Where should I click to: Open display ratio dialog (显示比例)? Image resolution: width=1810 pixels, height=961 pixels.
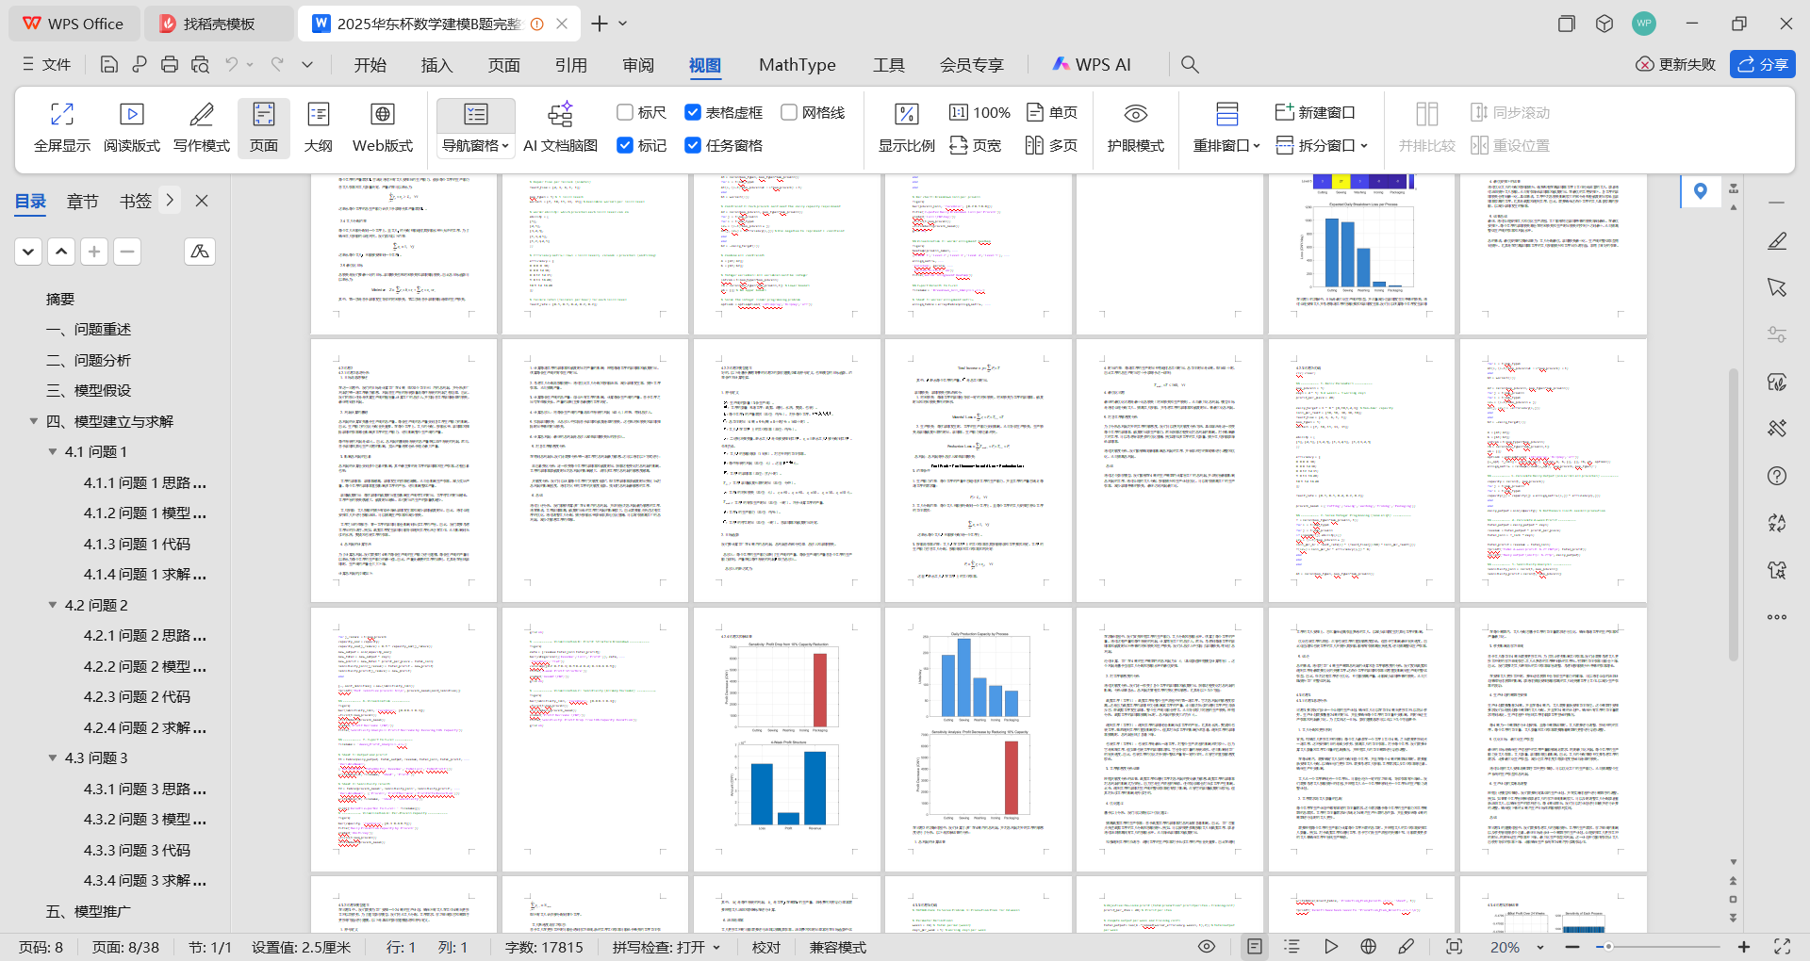coord(906,127)
